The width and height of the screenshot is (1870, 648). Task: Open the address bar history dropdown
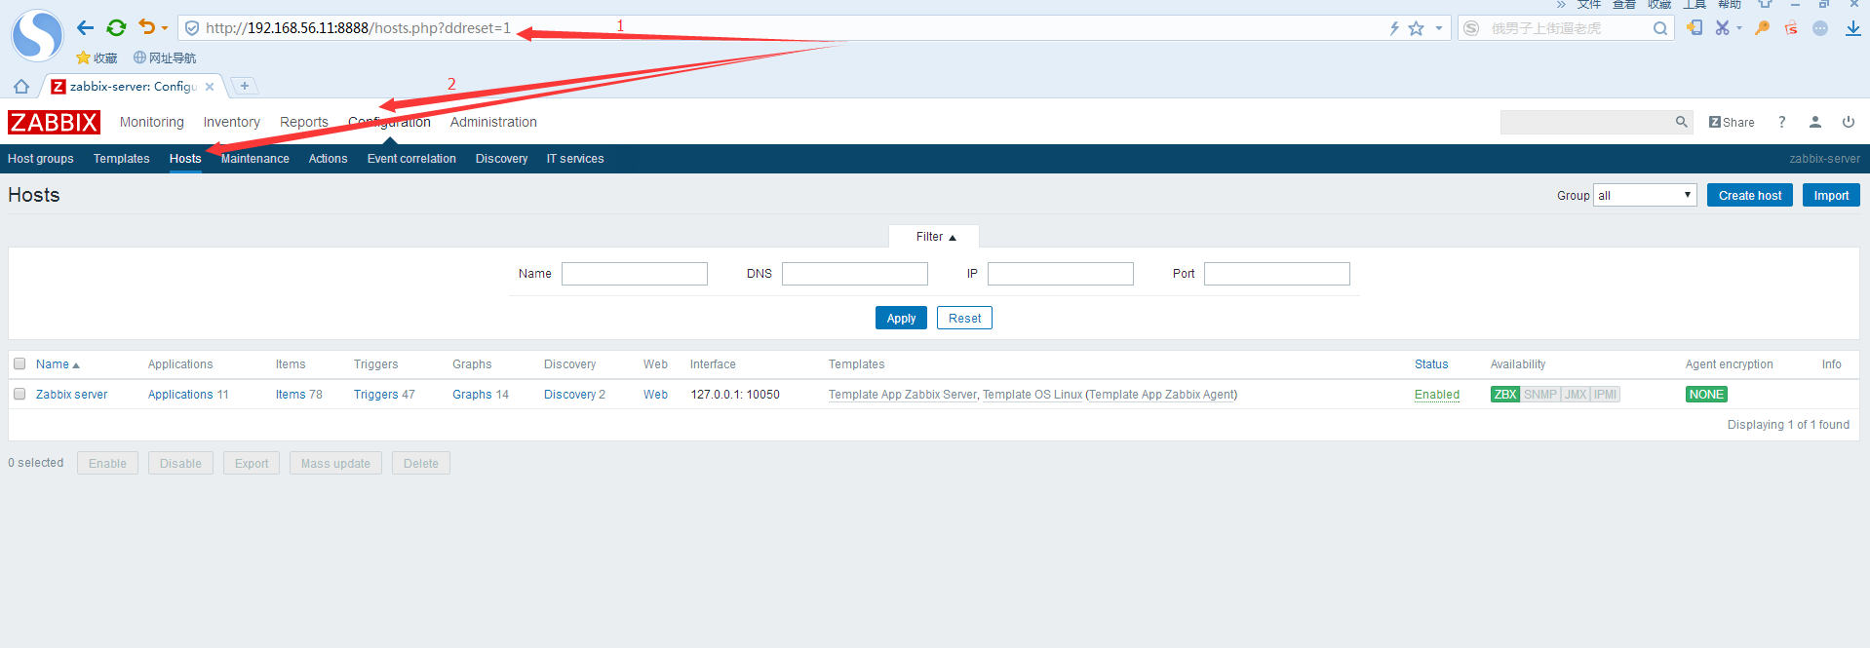tap(1438, 28)
